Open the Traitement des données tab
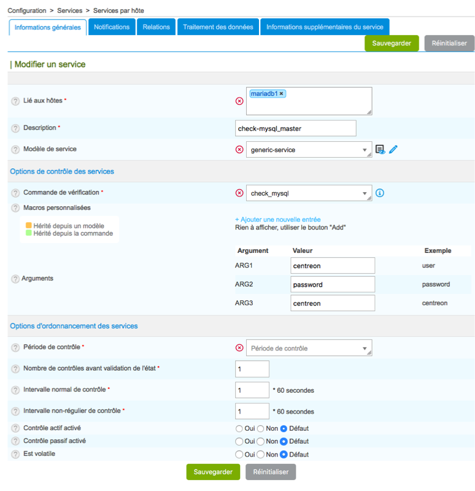 (218, 27)
